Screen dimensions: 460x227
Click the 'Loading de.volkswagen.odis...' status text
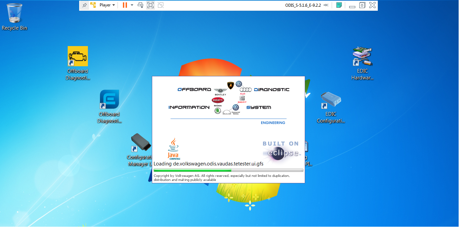pos(208,164)
